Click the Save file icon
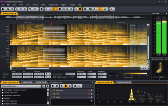 pyautogui.click(x=12, y=9)
